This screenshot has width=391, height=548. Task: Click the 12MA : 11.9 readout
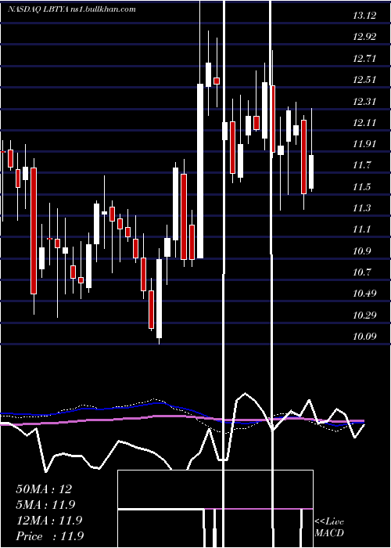(49, 521)
